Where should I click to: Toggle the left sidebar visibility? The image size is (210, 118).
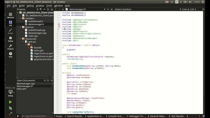[x=18, y=116]
